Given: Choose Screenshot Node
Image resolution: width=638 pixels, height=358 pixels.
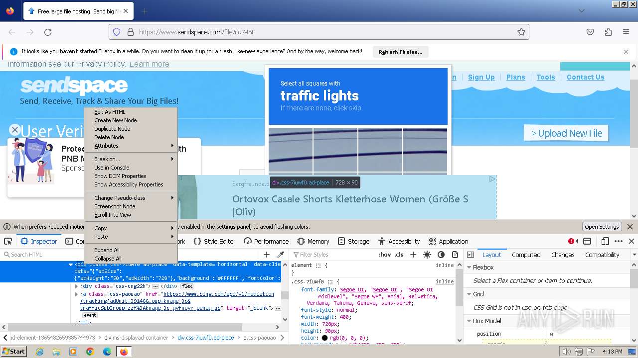Looking at the screenshot, I should [131, 206].
